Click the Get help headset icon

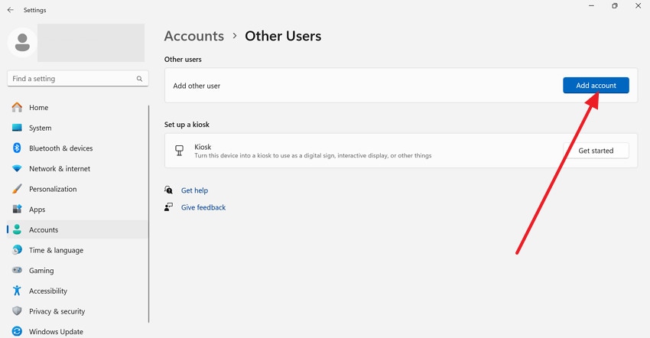168,190
